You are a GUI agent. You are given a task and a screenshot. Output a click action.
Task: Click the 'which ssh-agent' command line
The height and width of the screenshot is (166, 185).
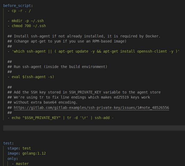[x=94, y=52]
